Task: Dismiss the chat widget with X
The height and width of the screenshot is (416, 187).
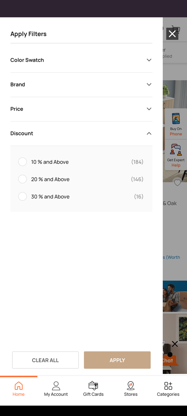Action: pyautogui.click(x=175, y=344)
